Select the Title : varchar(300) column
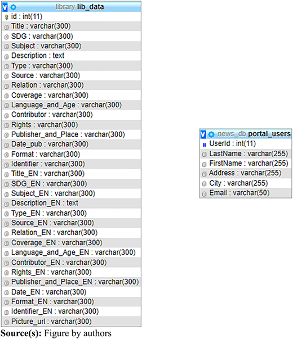293x339 pixels. (72, 26)
